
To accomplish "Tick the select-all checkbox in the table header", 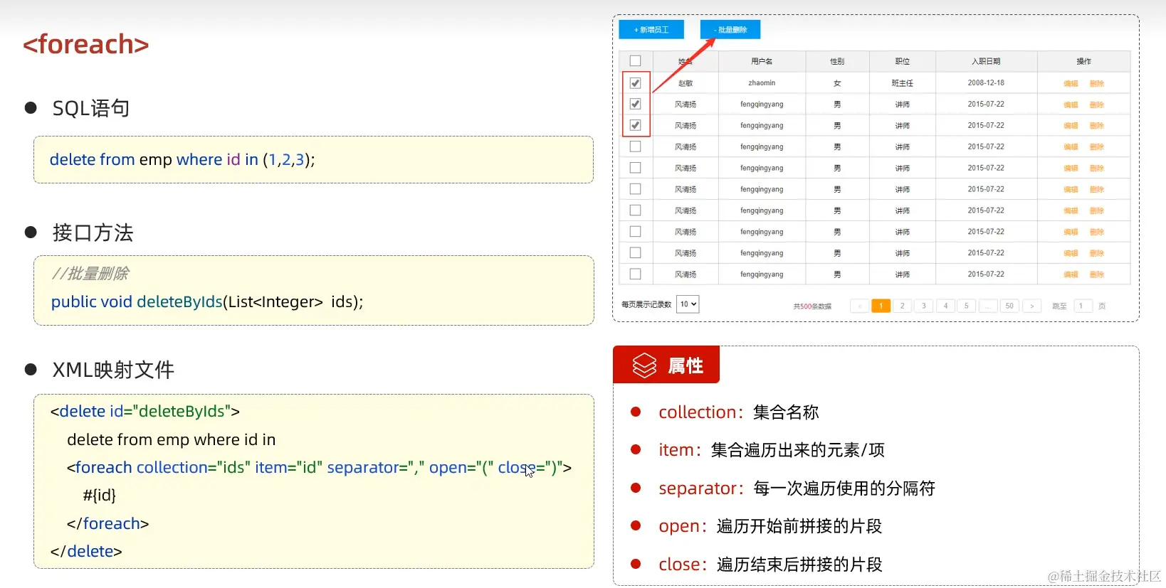I will point(636,61).
